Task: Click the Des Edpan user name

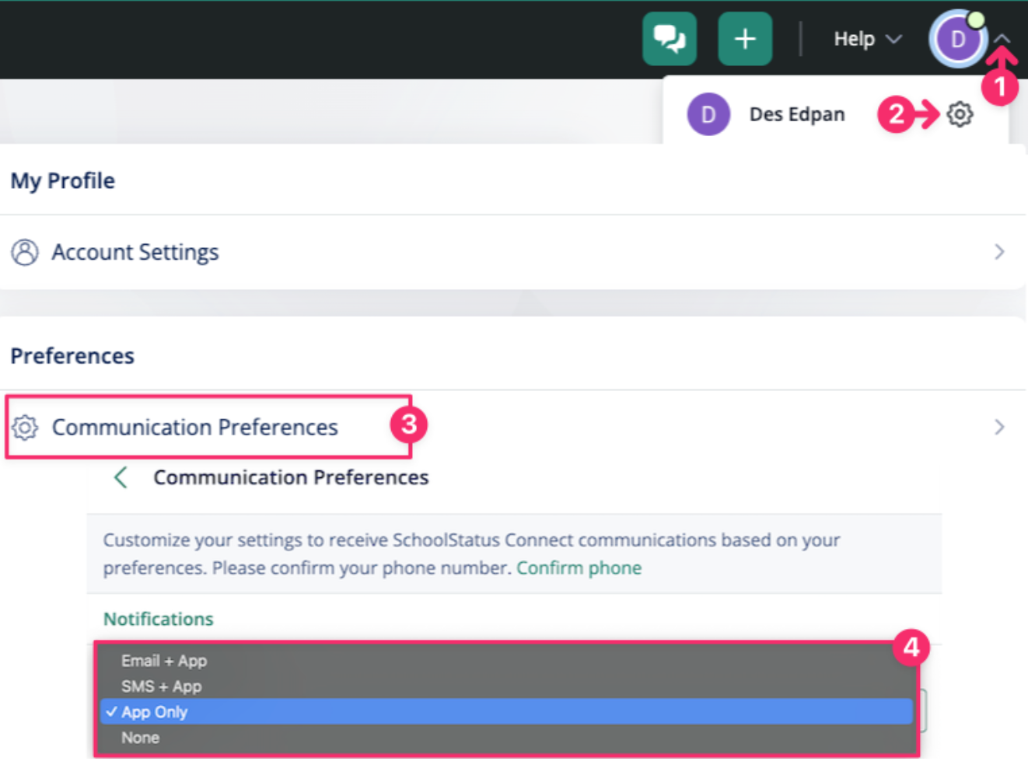Action: click(796, 114)
